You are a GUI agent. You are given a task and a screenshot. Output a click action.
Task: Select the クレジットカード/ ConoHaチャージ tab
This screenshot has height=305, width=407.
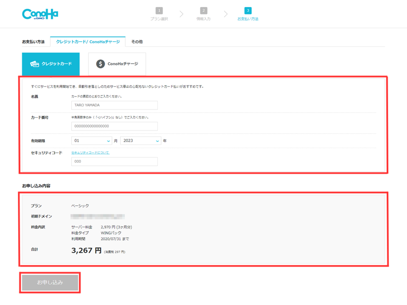(x=88, y=42)
